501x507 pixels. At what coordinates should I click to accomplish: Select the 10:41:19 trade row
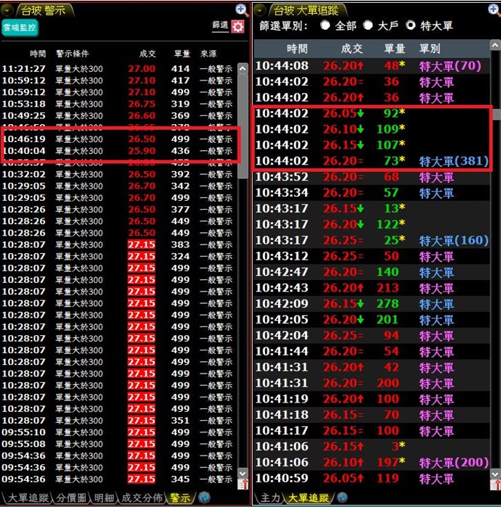(372, 399)
